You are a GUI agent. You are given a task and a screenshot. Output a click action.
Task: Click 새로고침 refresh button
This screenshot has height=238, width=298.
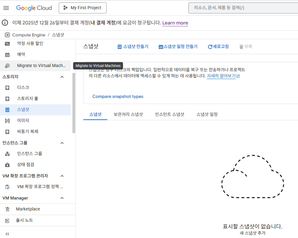tap(218, 47)
